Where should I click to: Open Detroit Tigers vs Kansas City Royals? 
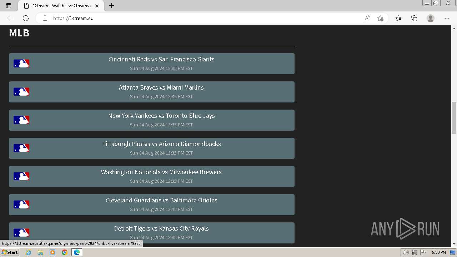pyautogui.click(x=152, y=233)
